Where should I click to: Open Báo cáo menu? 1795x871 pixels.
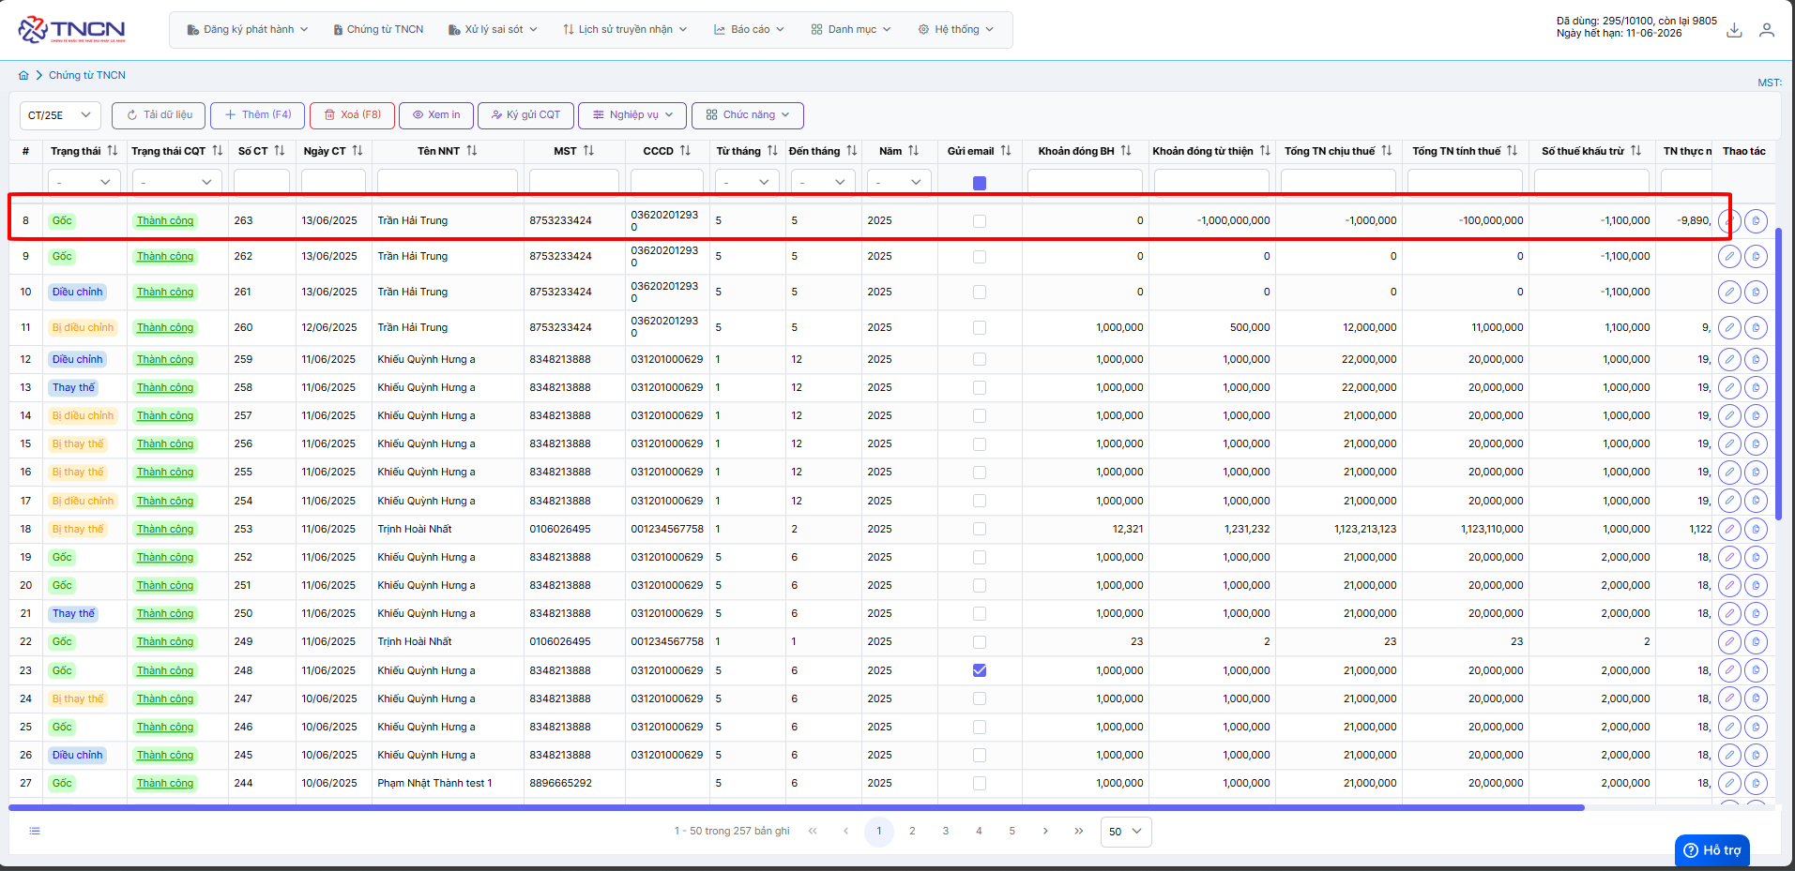click(x=750, y=30)
